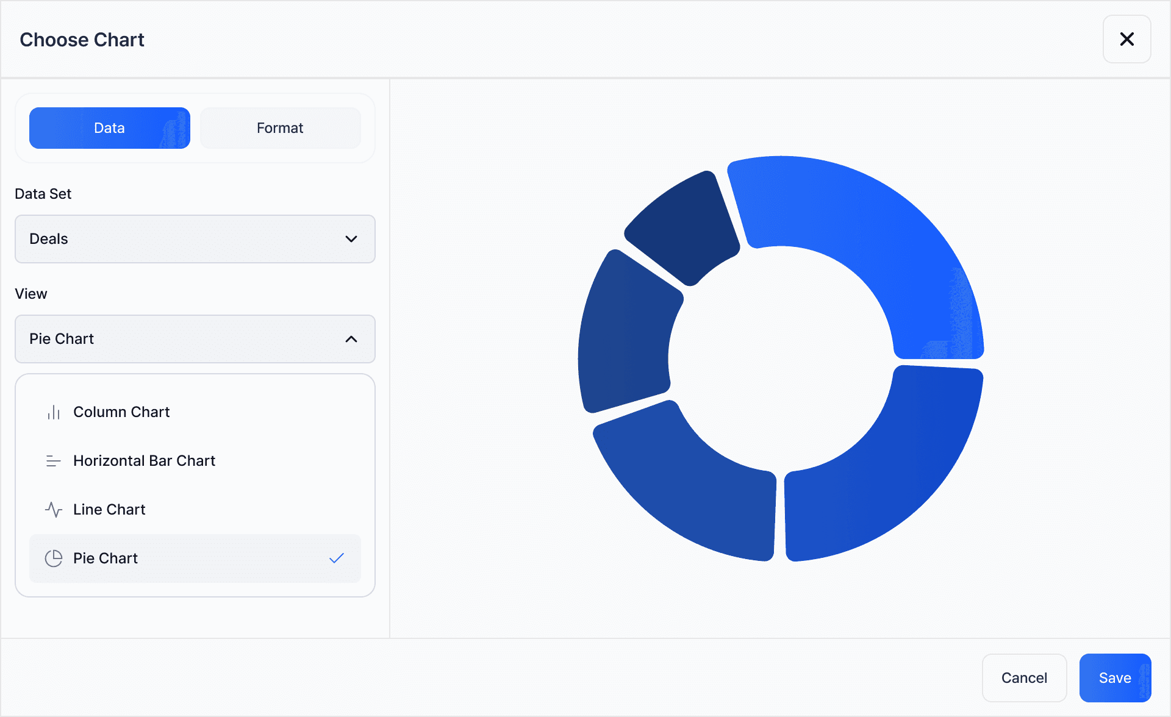Collapse the View dropdown chevron
This screenshot has height=717, width=1171.
point(351,339)
